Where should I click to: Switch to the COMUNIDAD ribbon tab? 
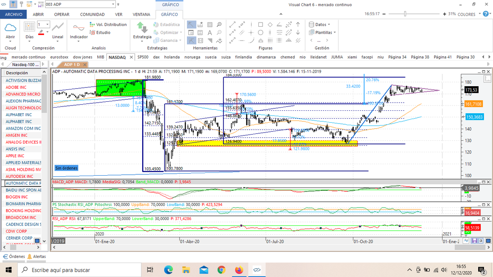pos(92,14)
